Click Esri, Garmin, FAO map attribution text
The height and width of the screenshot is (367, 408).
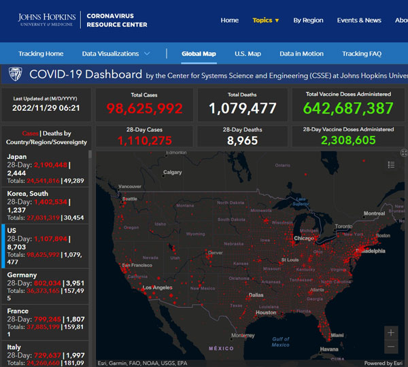(142, 363)
